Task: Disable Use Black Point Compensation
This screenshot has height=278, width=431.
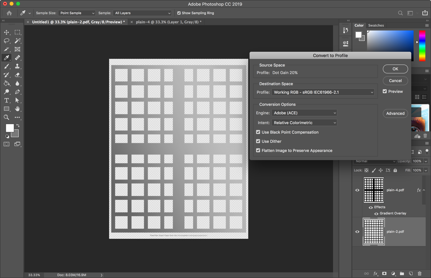Action: 258,132
